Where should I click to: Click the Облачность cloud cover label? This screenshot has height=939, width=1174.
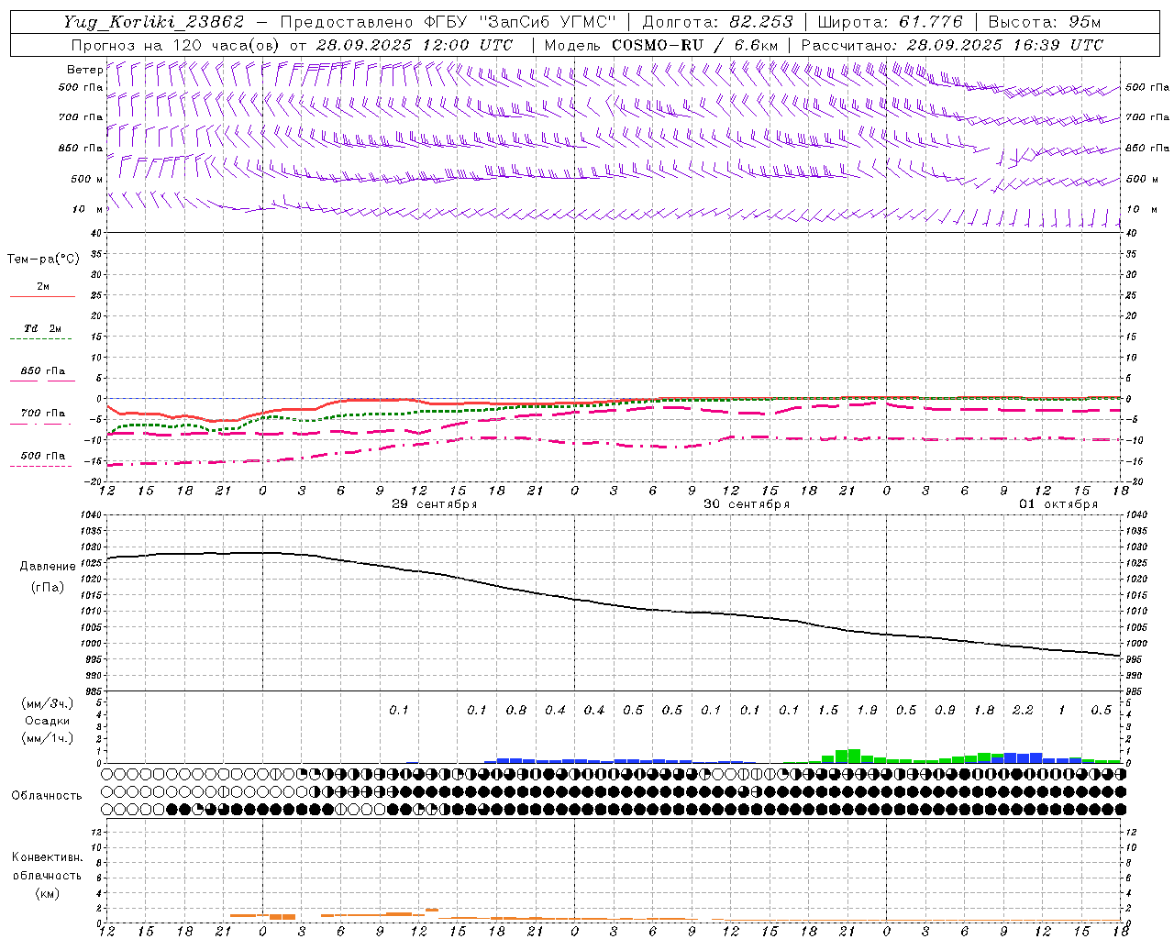tap(47, 795)
